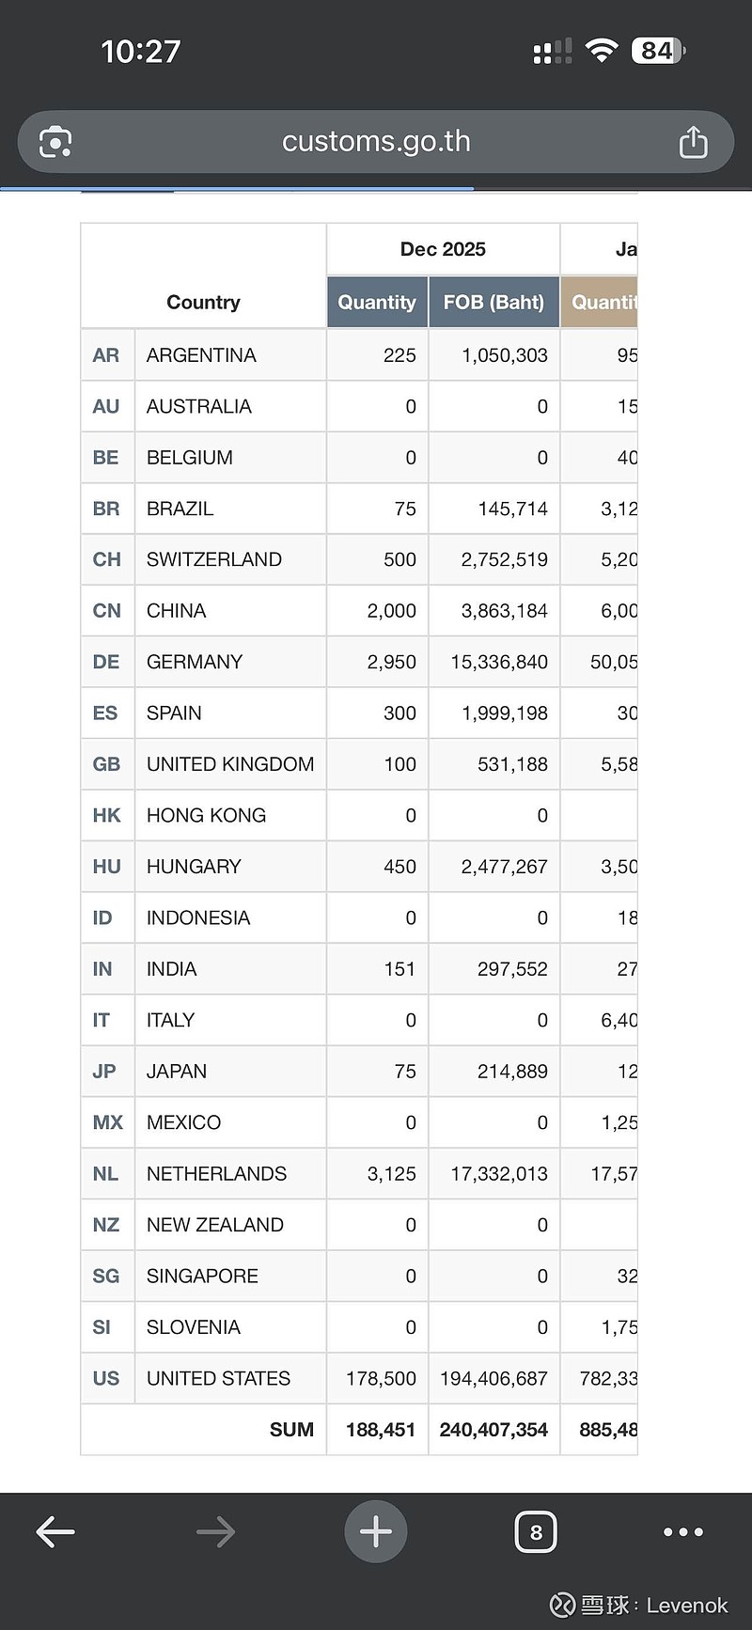Image resolution: width=752 pixels, height=1630 pixels.
Task: Open the tab switcher showing 8
Action: click(536, 1532)
